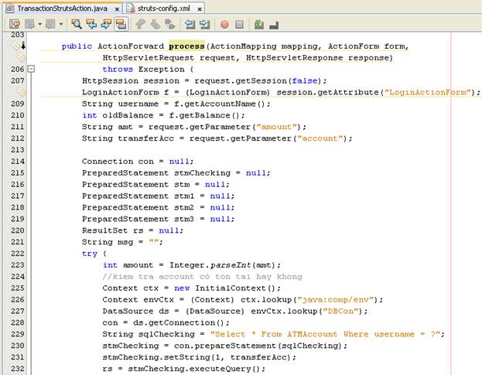Collapse the code fold at line 206
Viewport: 482px width, 375px height.
coord(31,69)
